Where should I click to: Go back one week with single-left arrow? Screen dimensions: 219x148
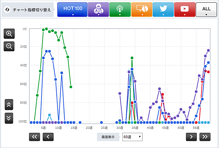tap(48, 137)
